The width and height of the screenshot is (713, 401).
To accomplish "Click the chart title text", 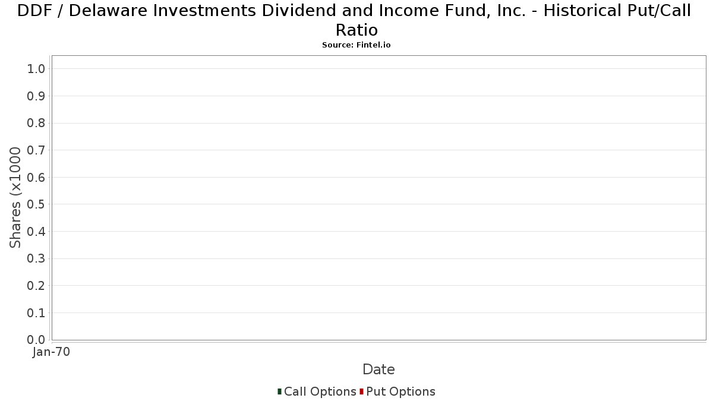I will tap(356, 20).
